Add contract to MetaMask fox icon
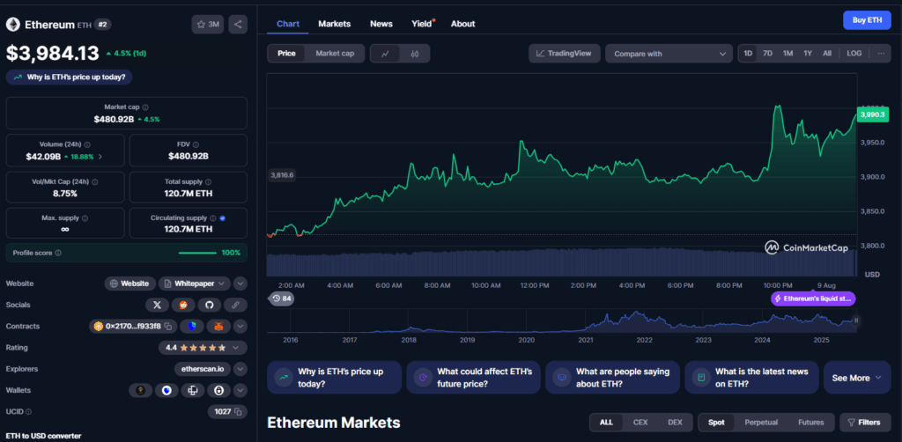 [218, 327]
